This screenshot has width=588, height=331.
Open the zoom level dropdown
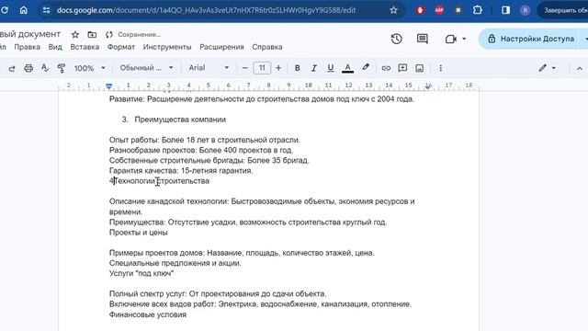[90, 68]
